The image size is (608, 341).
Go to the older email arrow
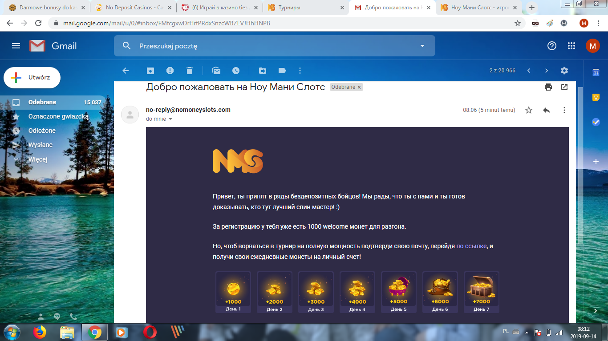pos(547,71)
